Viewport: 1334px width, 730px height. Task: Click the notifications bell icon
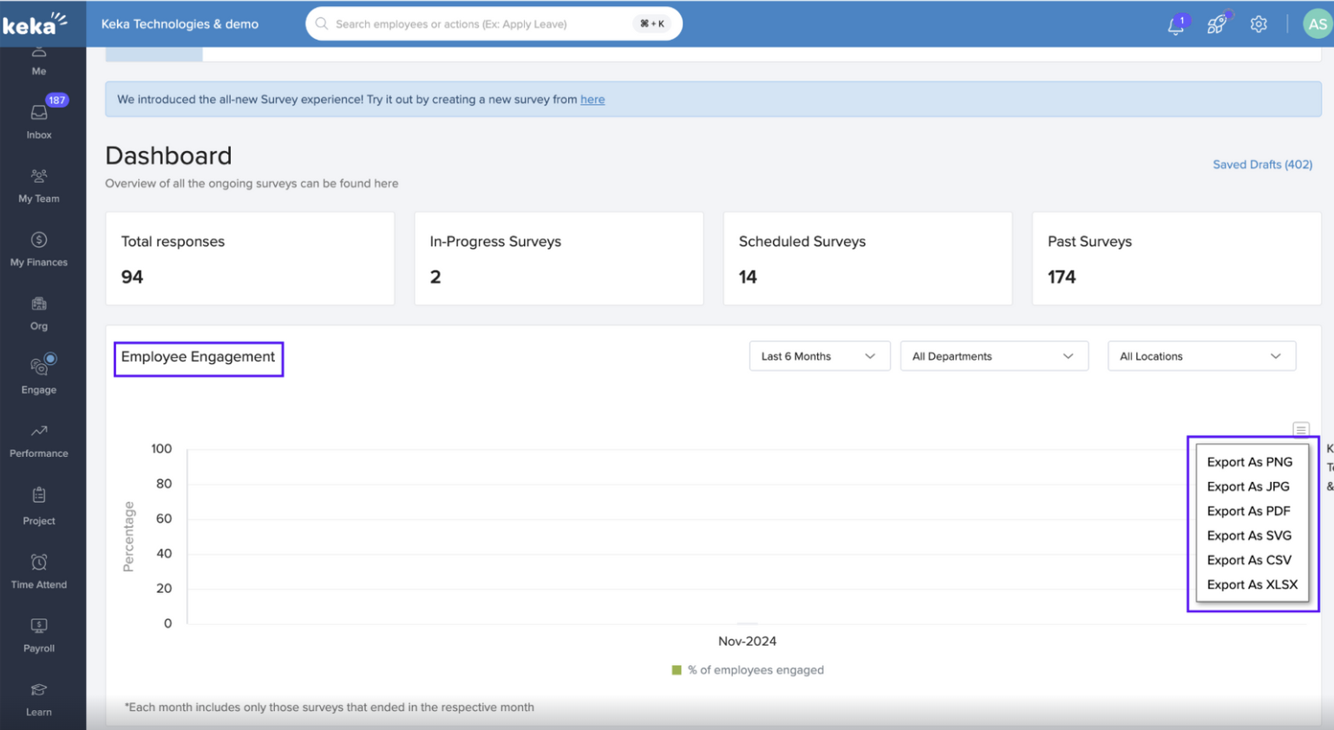pyautogui.click(x=1175, y=25)
